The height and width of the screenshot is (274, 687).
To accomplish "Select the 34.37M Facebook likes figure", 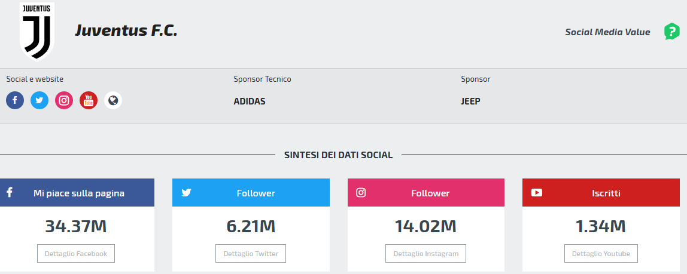I will (x=76, y=226).
